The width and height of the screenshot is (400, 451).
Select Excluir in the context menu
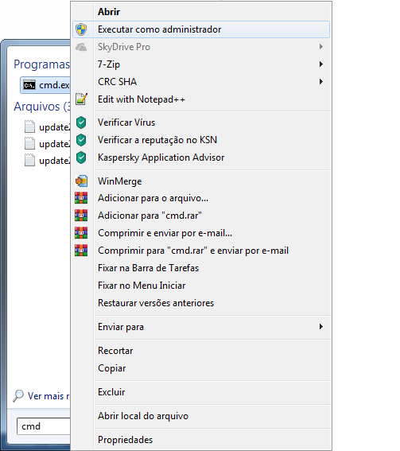coord(201,392)
